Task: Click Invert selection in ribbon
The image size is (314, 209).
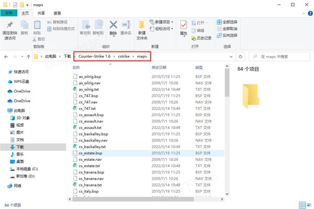Action: (x=227, y=36)
